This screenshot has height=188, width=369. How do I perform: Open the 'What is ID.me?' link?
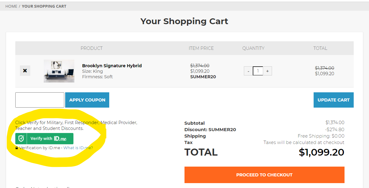(78, 148)
